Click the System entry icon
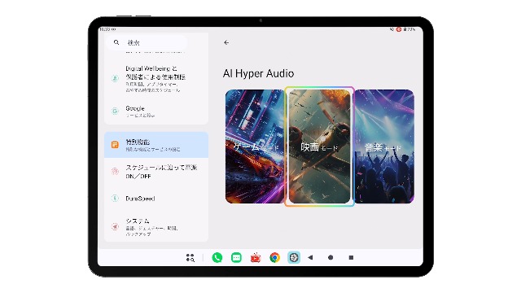This screenshot has height=293, width=521. 115,226
